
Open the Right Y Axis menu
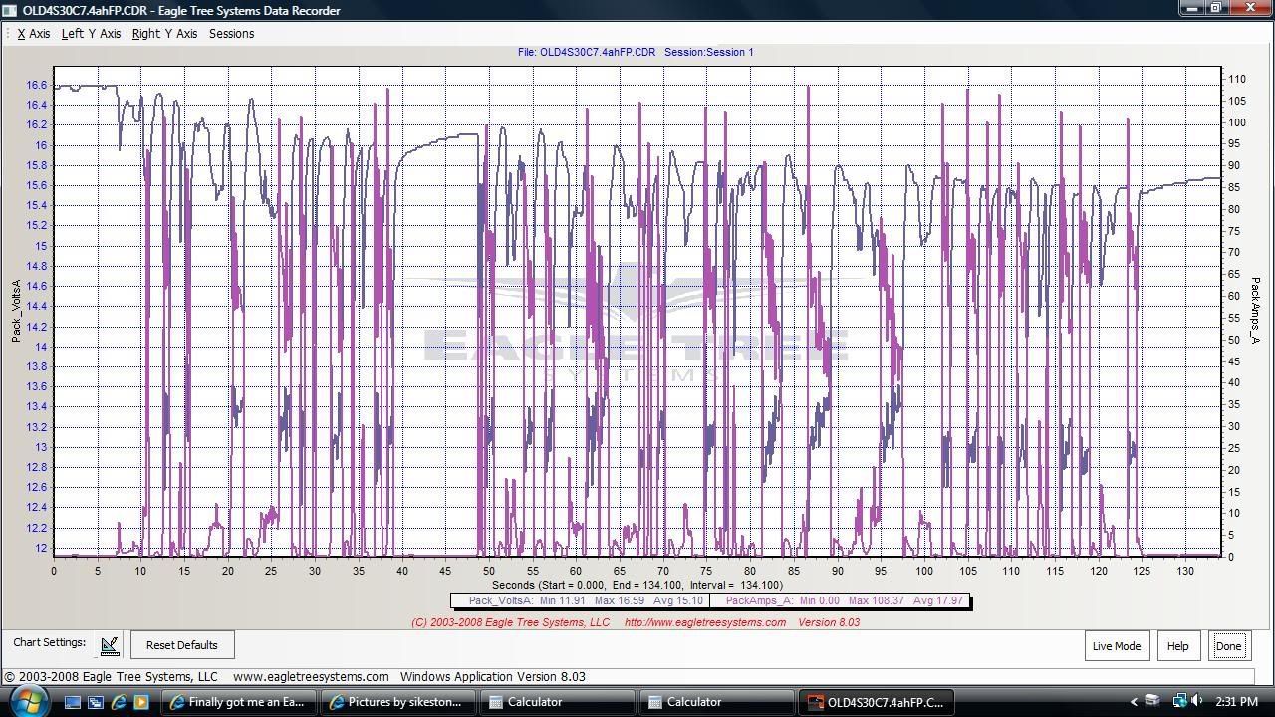[164, 34]
